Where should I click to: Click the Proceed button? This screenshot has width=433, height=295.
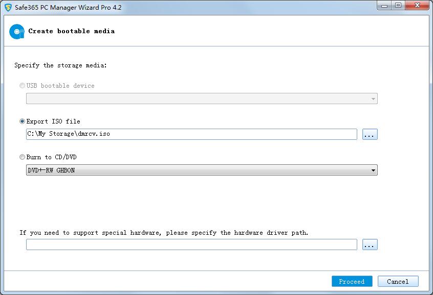352,281
